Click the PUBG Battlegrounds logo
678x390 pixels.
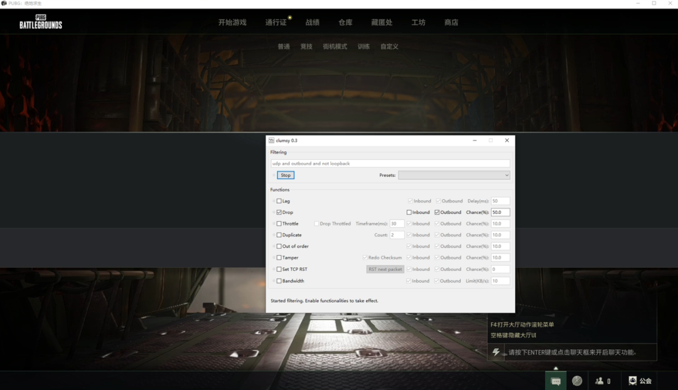tap(41, 21)
